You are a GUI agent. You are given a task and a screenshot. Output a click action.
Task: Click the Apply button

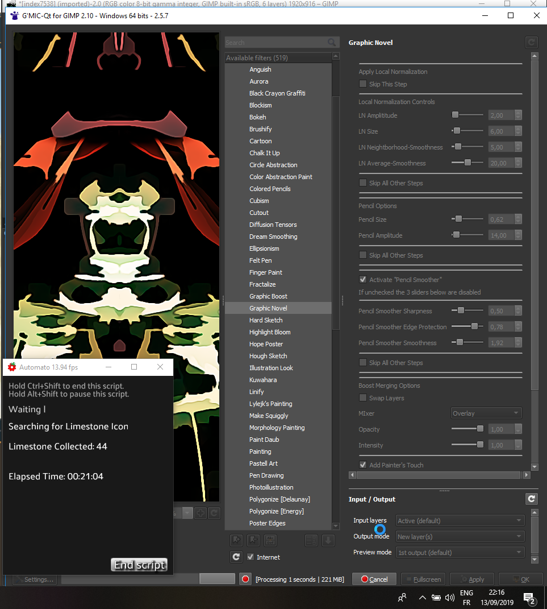472,579
